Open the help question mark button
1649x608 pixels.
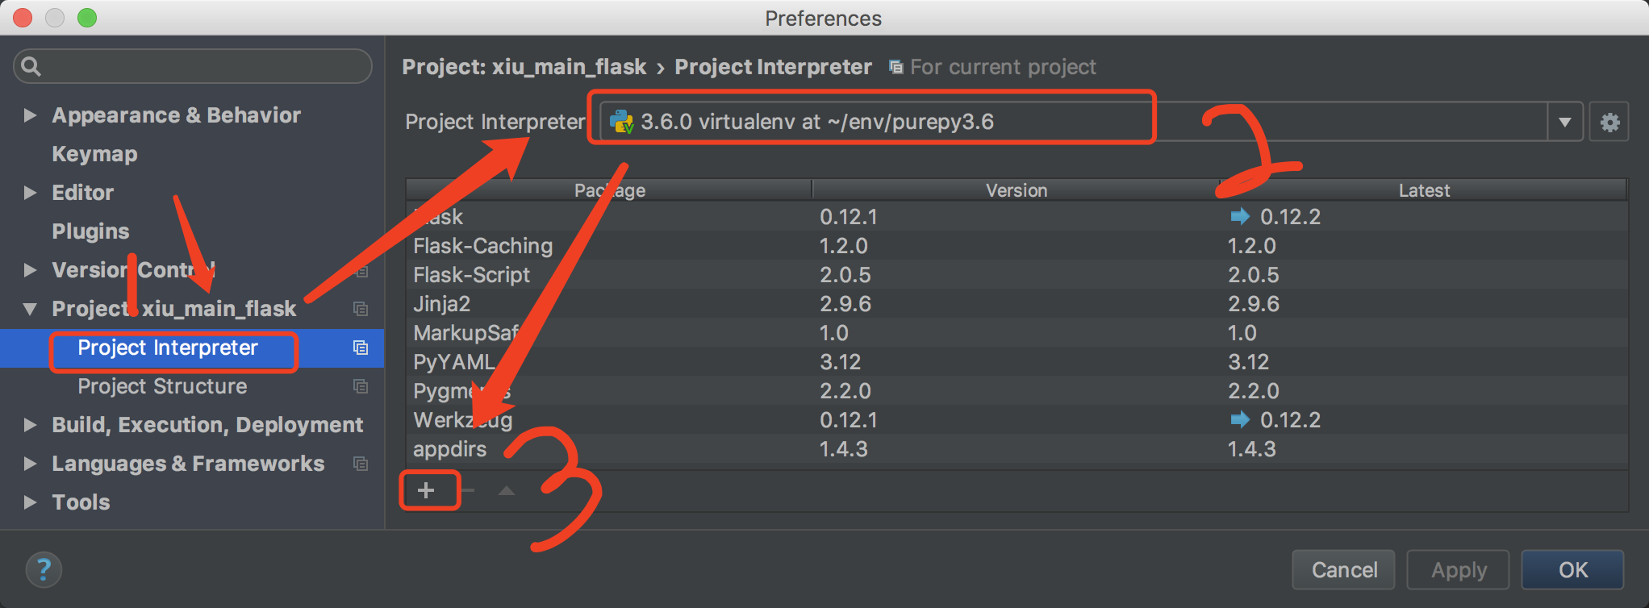(44, 570)
